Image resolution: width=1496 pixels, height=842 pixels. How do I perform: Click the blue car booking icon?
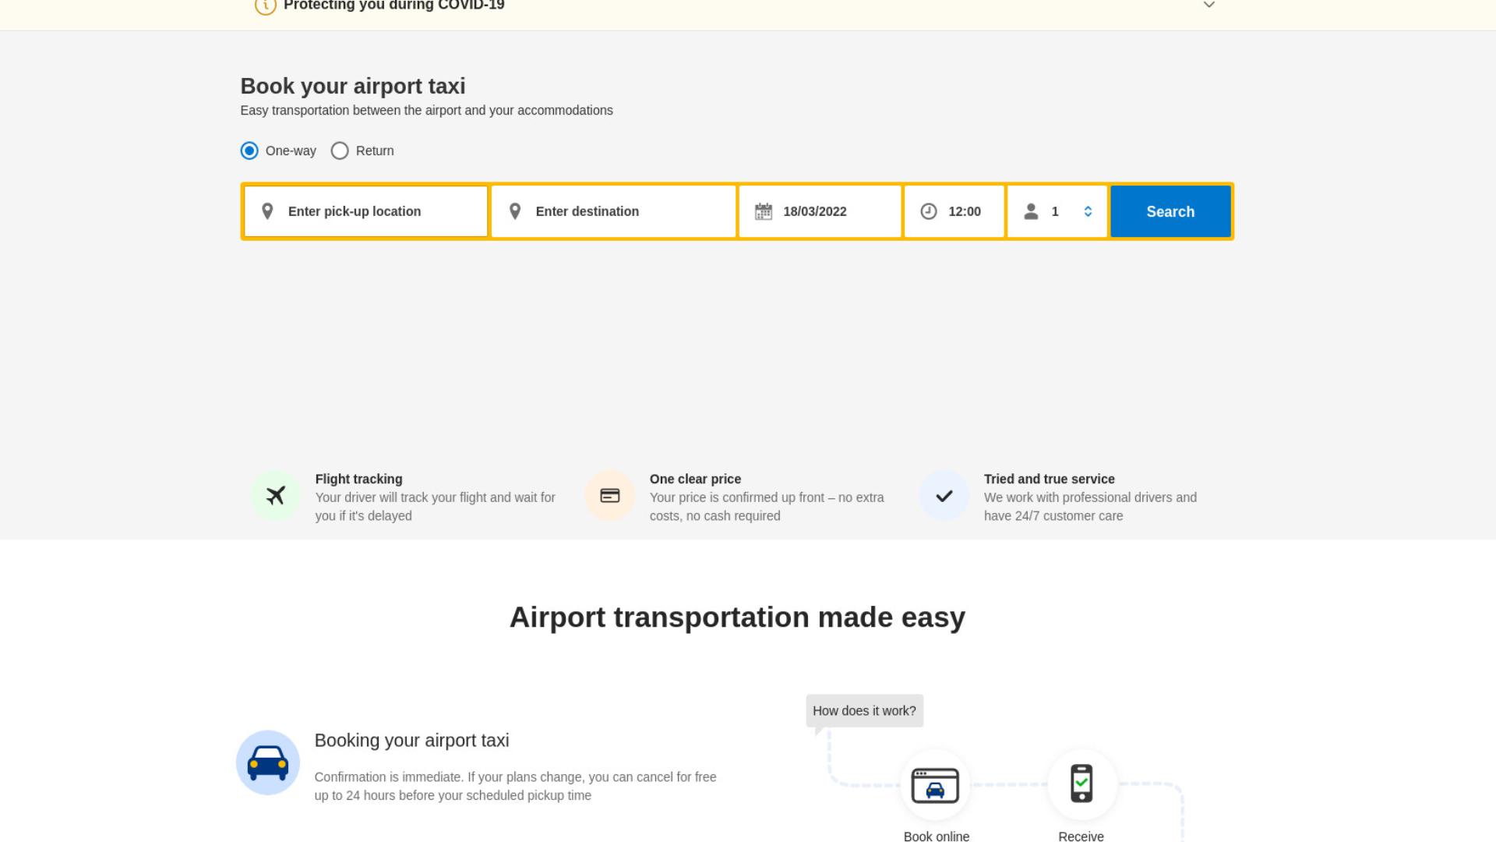268,762
